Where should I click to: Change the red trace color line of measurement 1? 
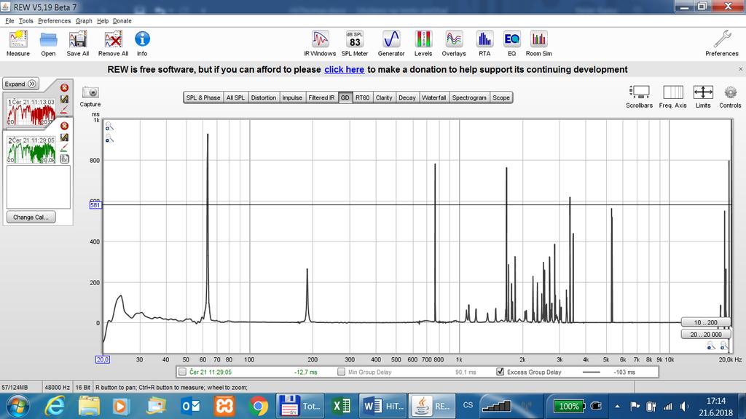[64, 110]
